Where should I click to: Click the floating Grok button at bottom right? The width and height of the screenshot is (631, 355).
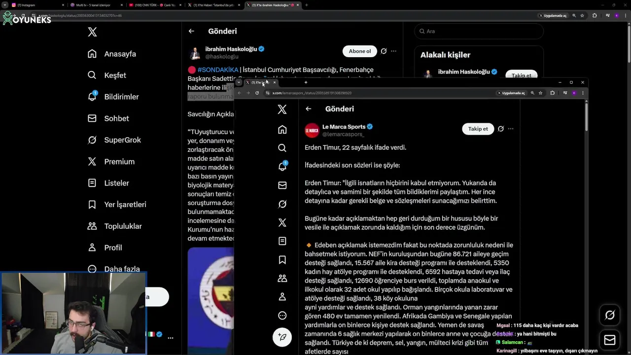pyautogui.click(x=609, y=316)
